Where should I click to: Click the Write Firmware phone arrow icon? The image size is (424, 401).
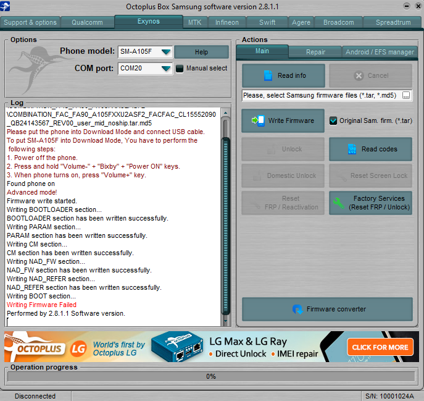pos(258,120)
